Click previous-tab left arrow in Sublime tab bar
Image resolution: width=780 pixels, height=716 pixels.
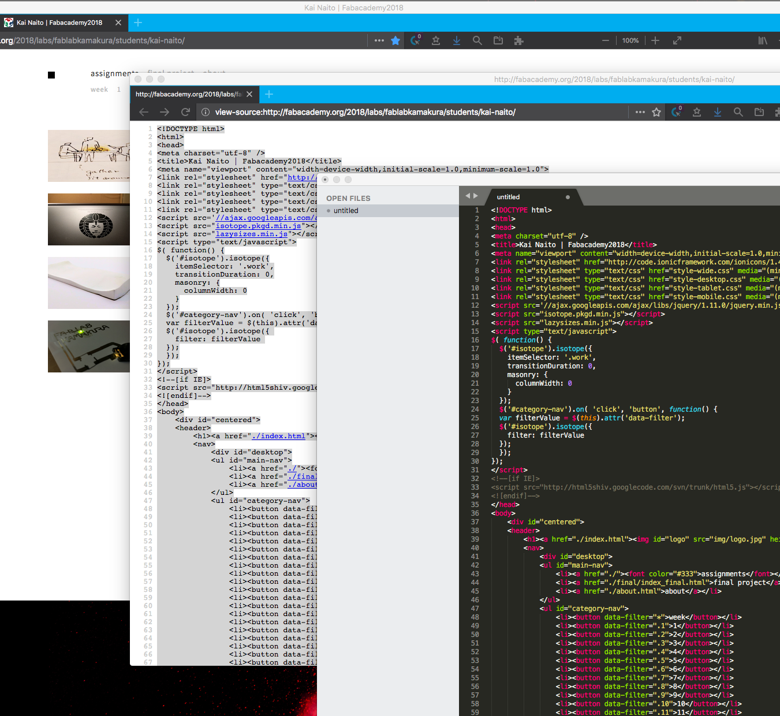pos(468,196)
